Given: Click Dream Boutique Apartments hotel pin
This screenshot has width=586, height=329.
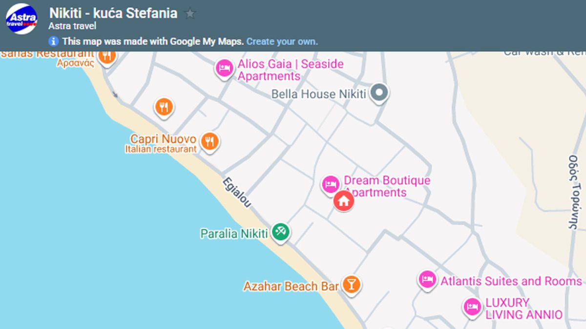Looking at the screenshot, I should click(x=331, y=184).
